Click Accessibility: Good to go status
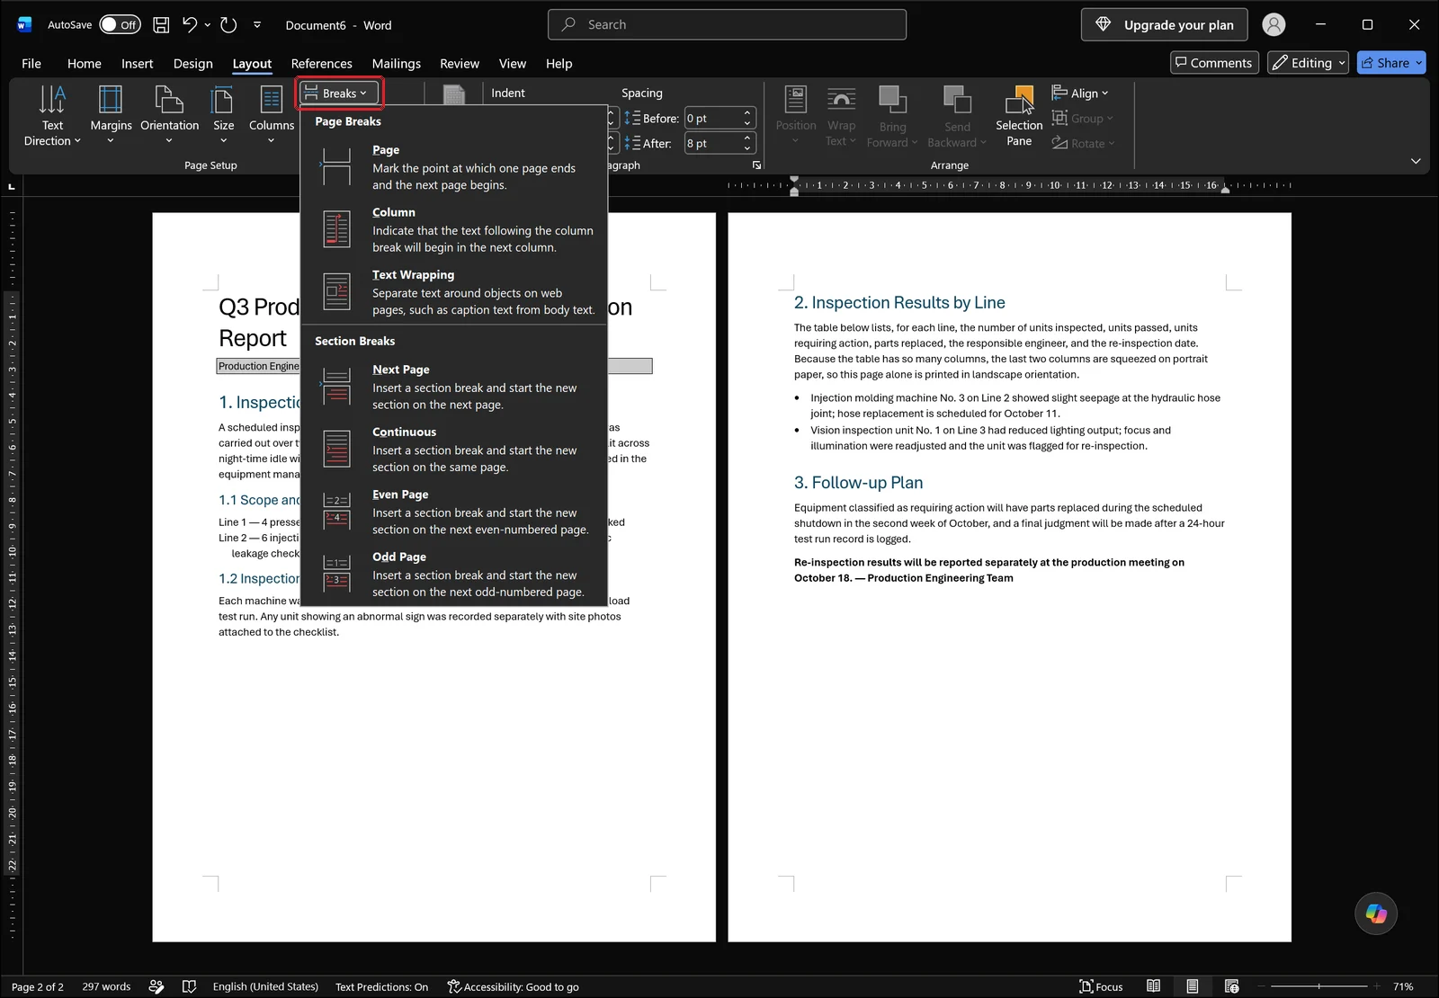This screenshot has width=1439, height=998. tap(513, 986)
